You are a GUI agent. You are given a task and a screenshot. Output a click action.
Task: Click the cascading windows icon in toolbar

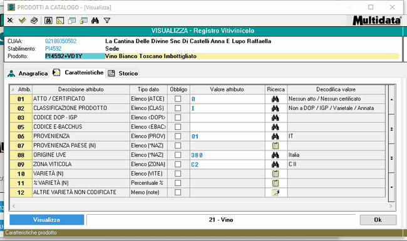click(71, 21)
